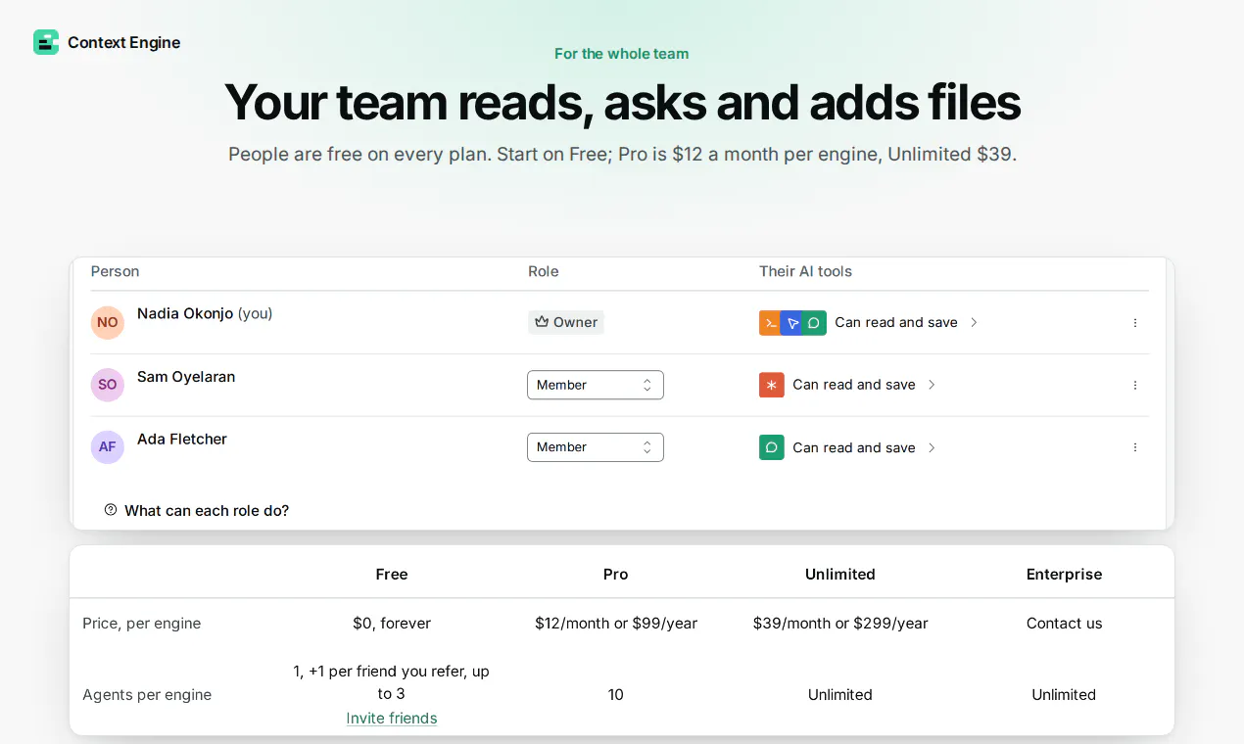Image resolution: width=1244 pixels, height=744 pixels.
Task: Expand Sam's Can read and save chevron
Action: (x=932, y=385)
